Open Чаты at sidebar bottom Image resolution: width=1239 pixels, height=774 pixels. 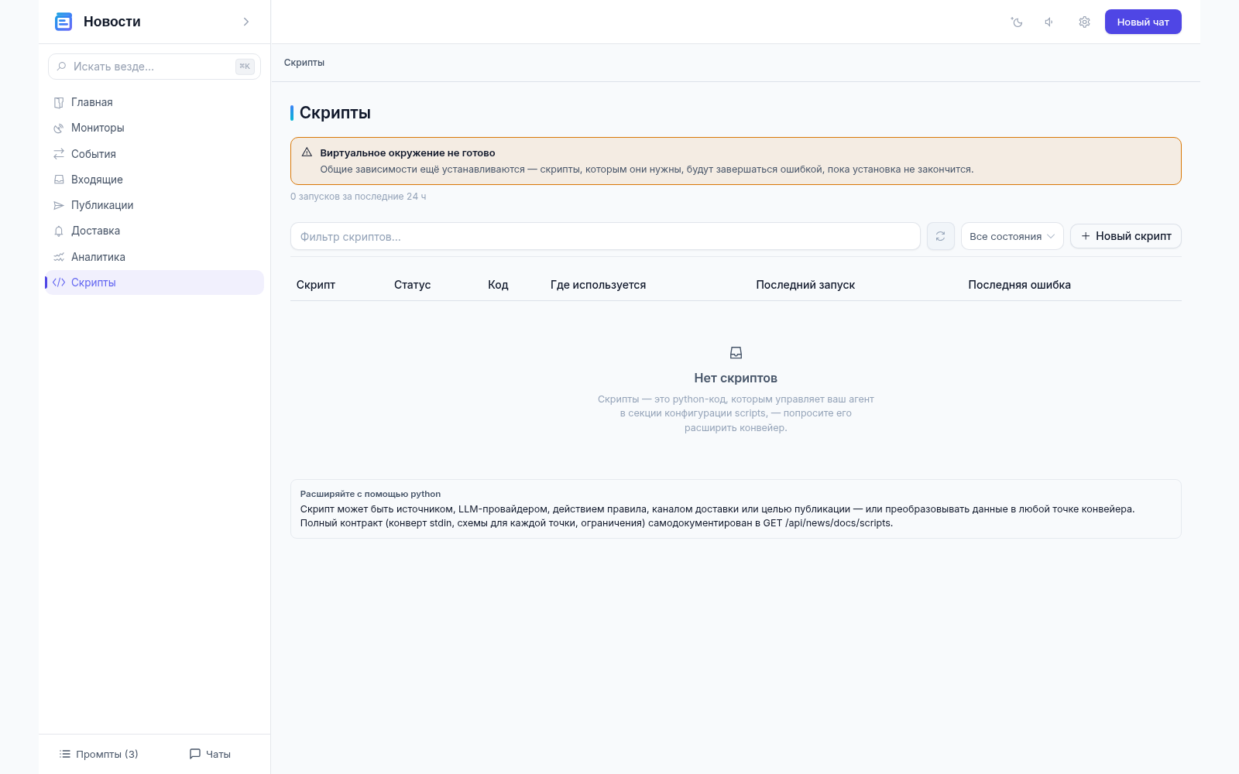210,754
